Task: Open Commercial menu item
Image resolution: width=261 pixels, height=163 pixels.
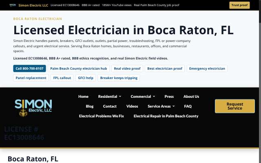Action: [x=141, y=97]
